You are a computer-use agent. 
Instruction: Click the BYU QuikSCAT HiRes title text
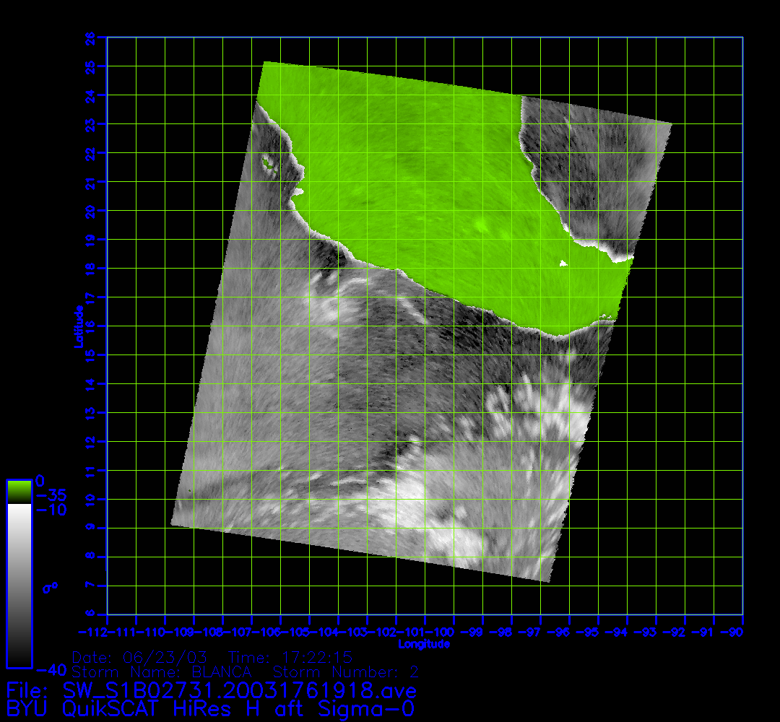pos(210,707)
